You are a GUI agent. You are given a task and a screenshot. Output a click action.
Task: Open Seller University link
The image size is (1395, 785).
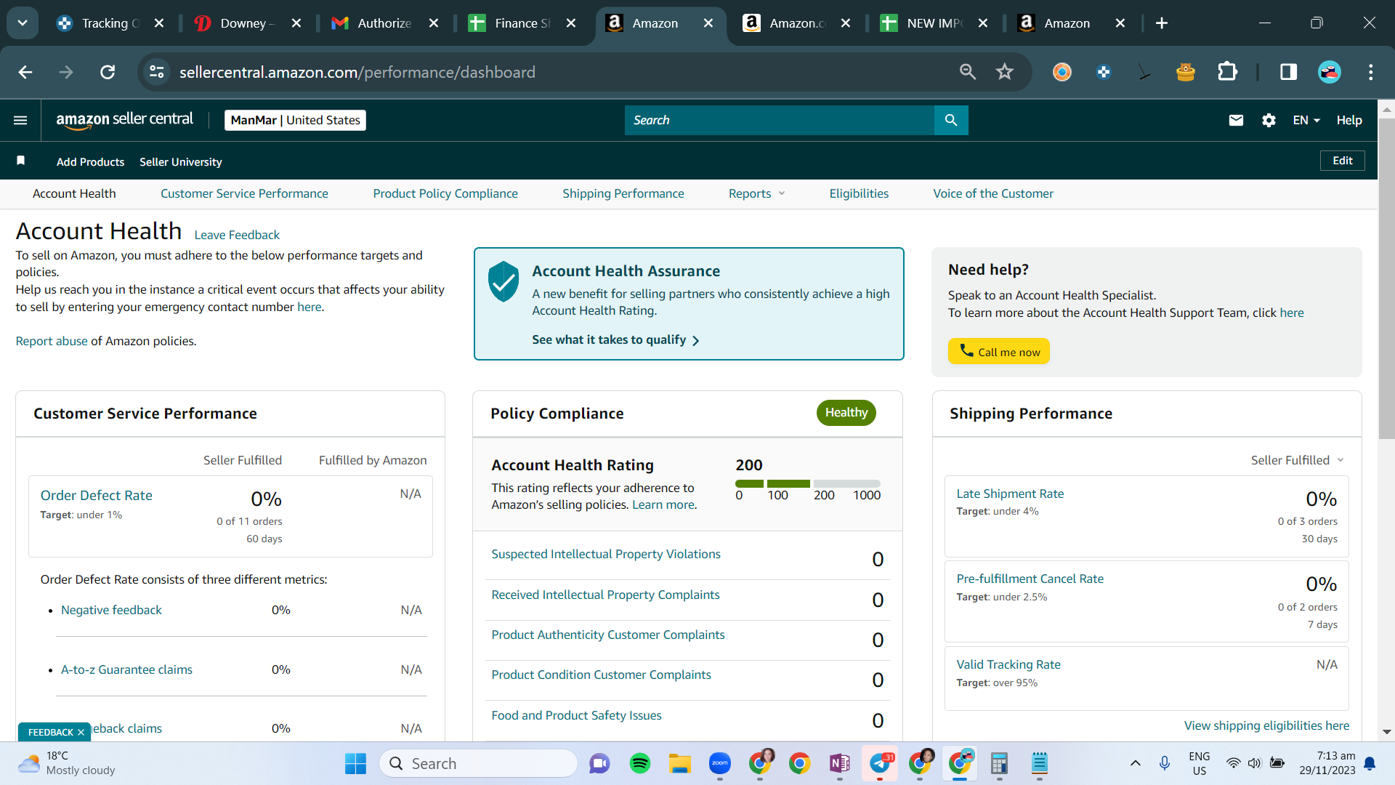[x=181, y=161]
